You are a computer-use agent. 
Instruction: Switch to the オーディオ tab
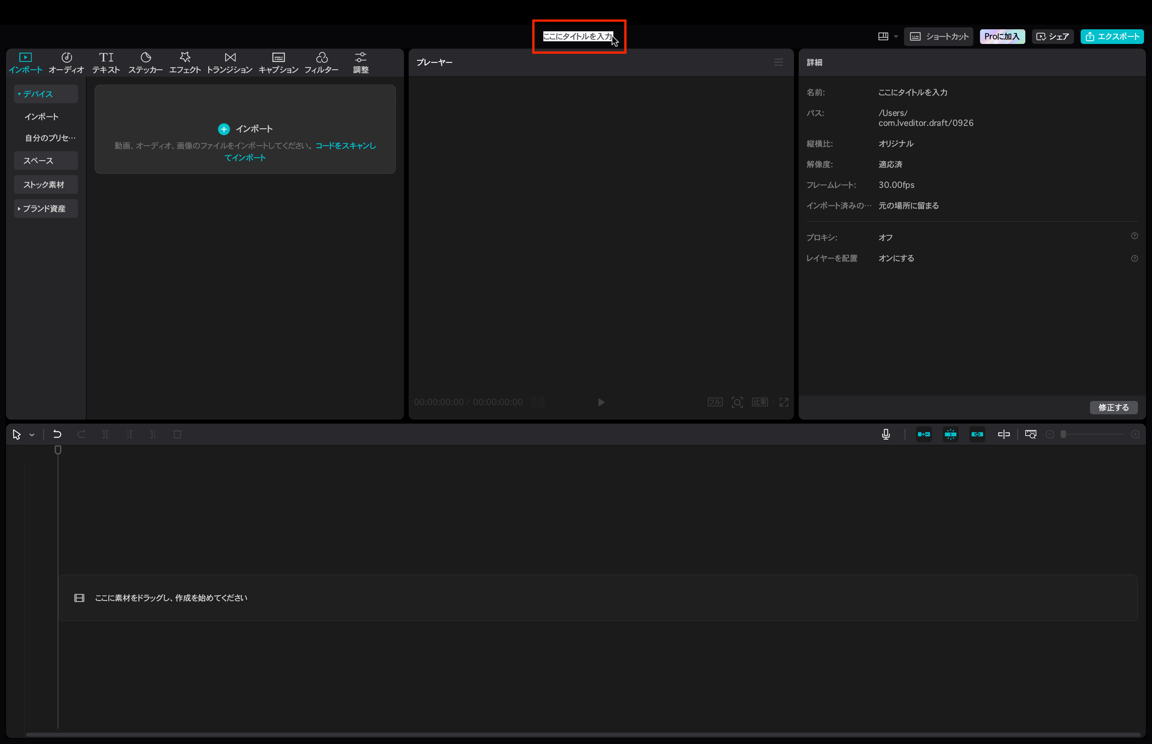pos(66,63)
